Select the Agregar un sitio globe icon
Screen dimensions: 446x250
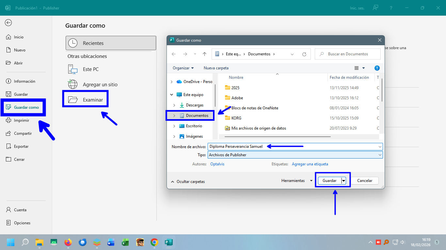point(72,84)
